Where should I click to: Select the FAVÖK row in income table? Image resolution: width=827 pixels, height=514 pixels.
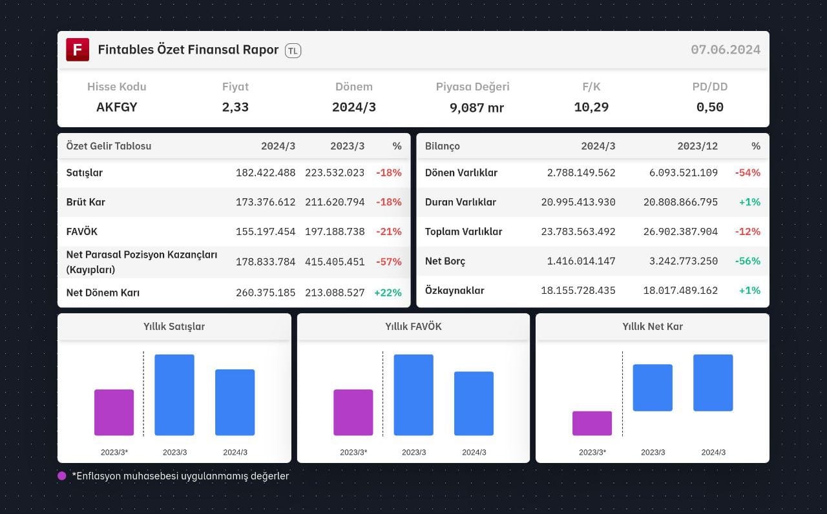(234, 231)
